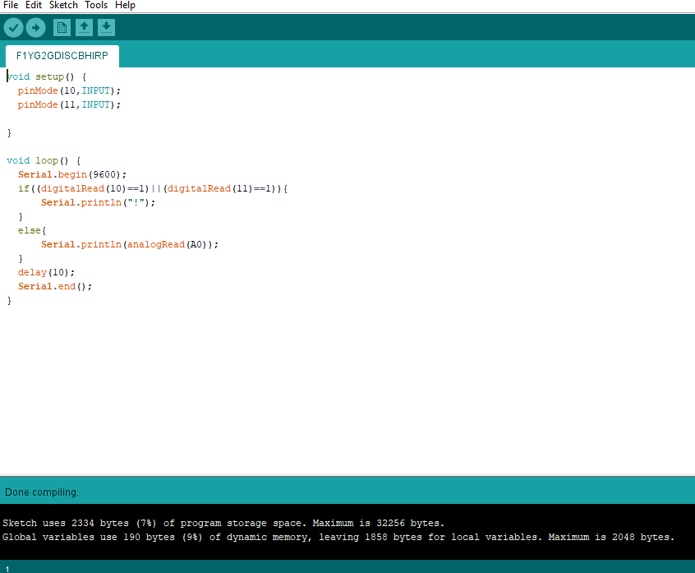This screenshot has width=695, height=573.
Task: Upload the sketch with the arrow icon
Action: click(35, 27)
